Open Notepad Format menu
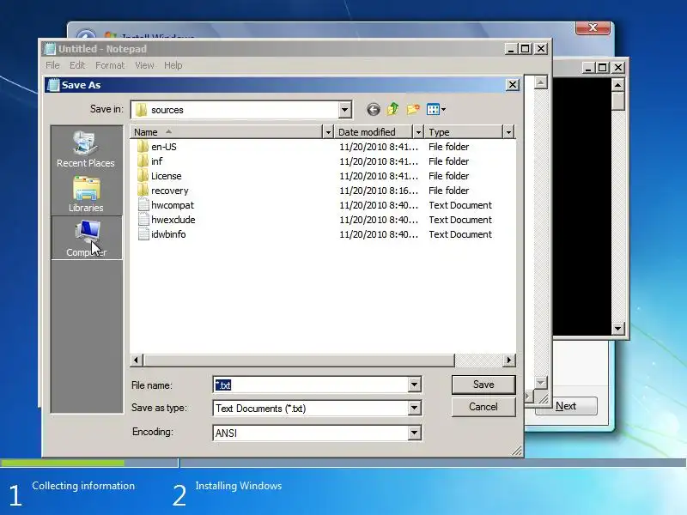The width and height of the screenshot is (687, 515). point(110,65)
